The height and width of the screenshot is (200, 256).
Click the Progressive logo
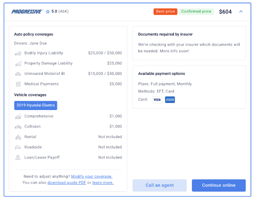[x=27, y=12]
